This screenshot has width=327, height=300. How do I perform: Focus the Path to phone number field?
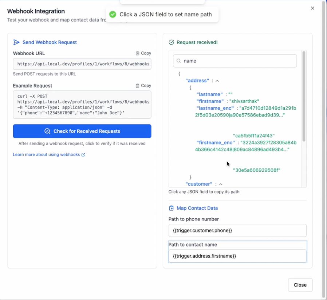(237, 231)
